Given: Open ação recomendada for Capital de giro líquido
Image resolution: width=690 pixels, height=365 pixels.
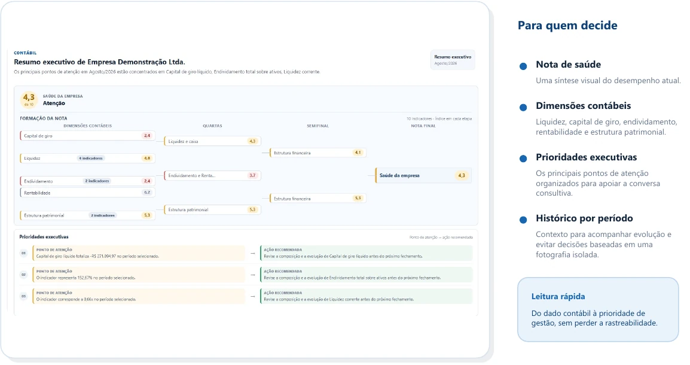Looking at the screenshot, I should point(366,253).
